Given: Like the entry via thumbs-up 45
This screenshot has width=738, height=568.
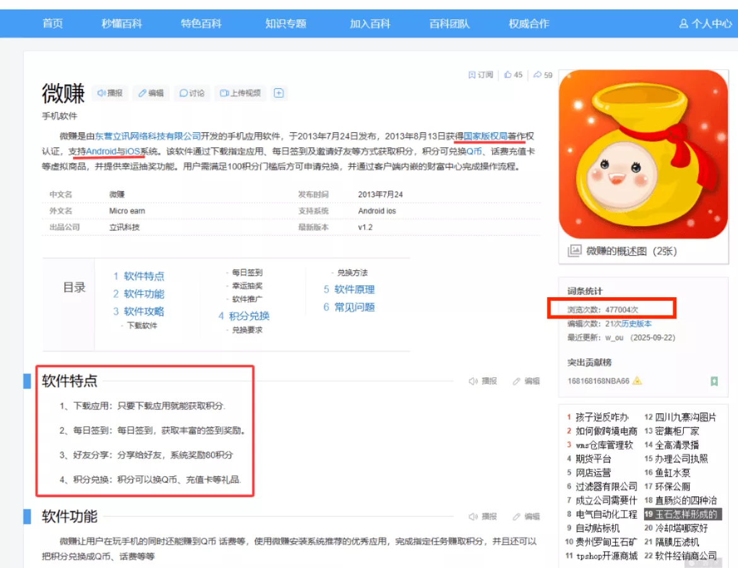Looking at the screenshot, I should pyautogui.click(x=513, y=75).
